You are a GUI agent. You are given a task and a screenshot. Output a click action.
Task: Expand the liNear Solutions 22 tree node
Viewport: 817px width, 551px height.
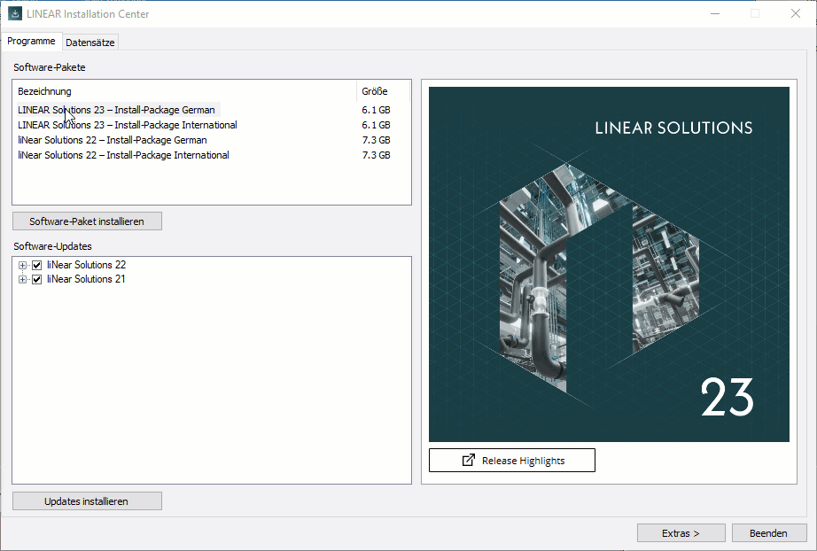tap(22, 265)
